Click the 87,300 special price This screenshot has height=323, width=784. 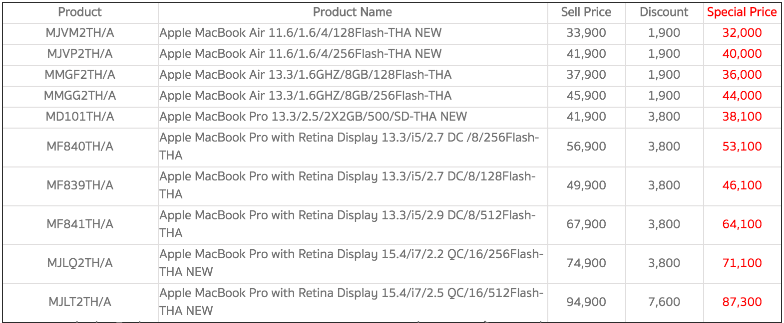742,302
